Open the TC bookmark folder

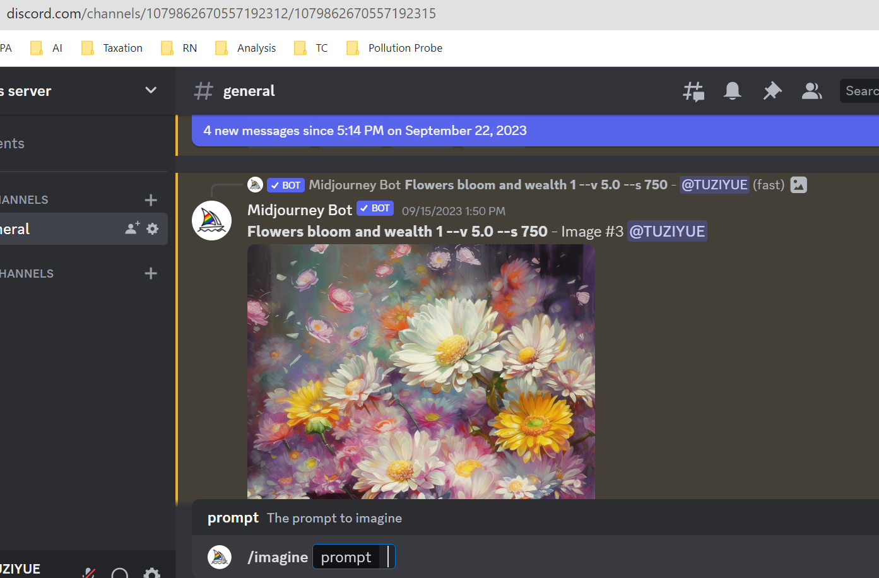(x=311, y=48)
